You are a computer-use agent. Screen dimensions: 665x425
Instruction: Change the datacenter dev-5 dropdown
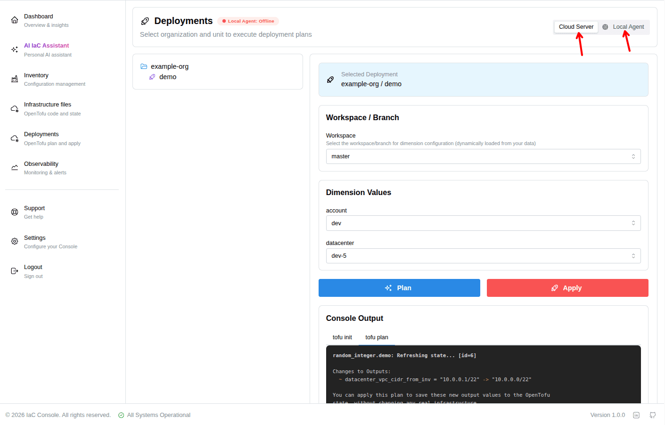[x=483, y=255]
